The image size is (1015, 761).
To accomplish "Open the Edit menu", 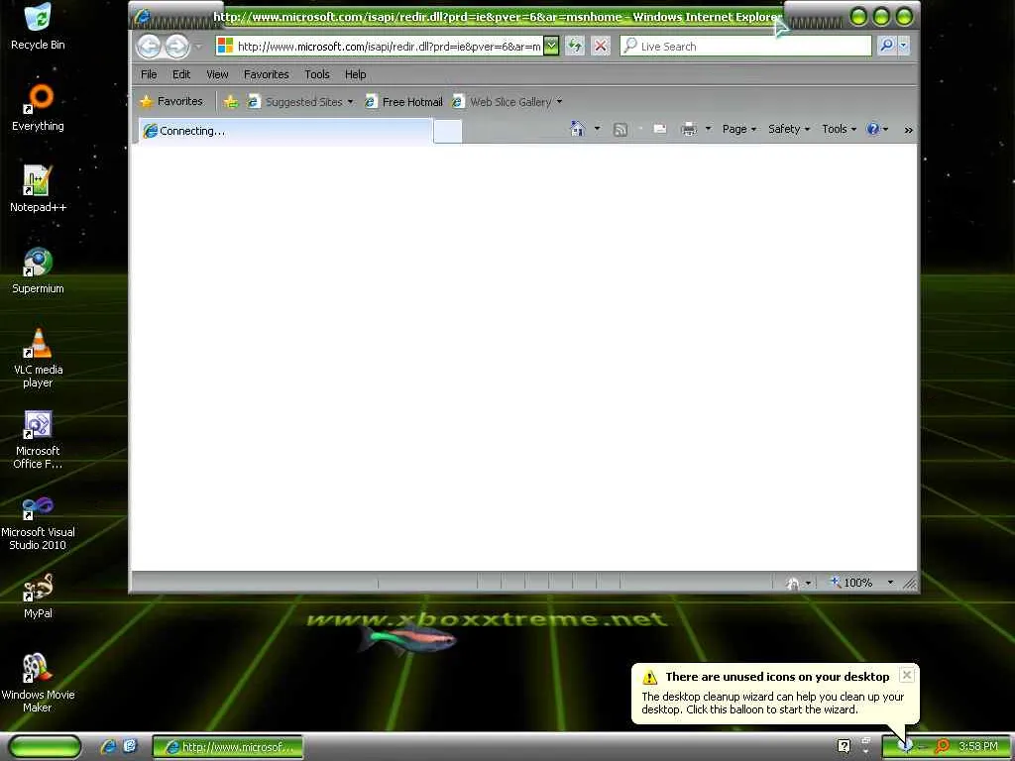I will point(181,74).
